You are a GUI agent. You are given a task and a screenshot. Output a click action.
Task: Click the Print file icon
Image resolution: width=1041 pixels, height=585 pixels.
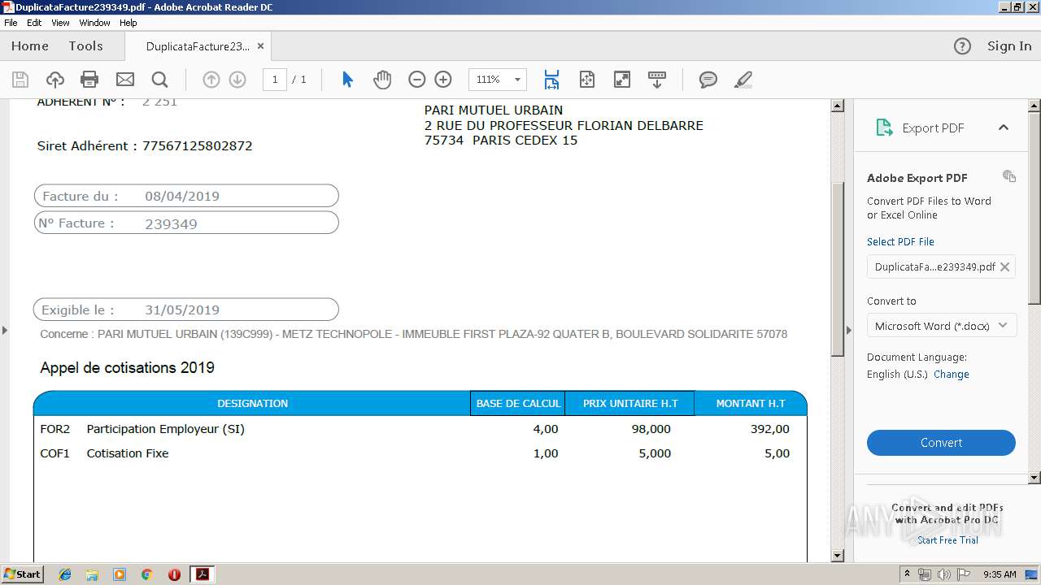(89, 80)
